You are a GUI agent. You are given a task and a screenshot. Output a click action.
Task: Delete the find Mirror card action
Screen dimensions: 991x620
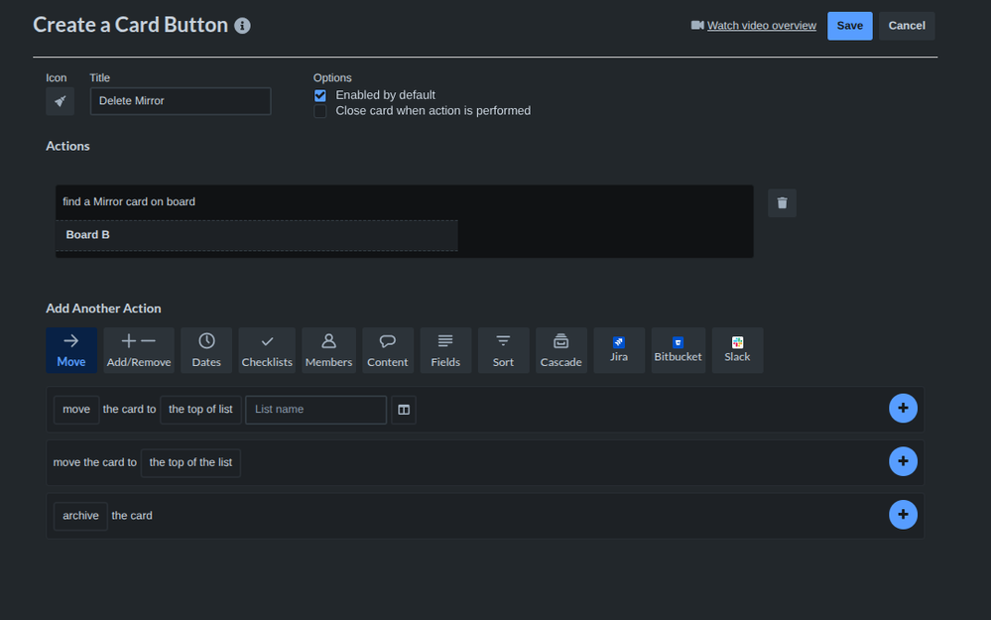(781, 202)
